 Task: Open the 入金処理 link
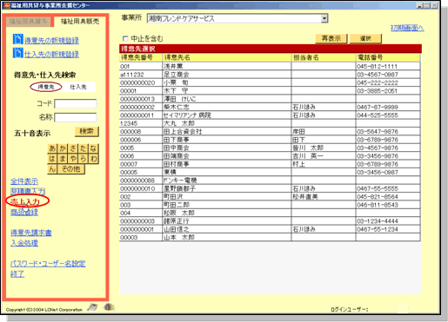24,243
